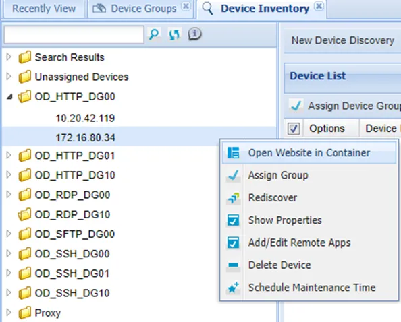Click the Assign Device Group button
Screen dimensions: 401x322
click(345, 106)
